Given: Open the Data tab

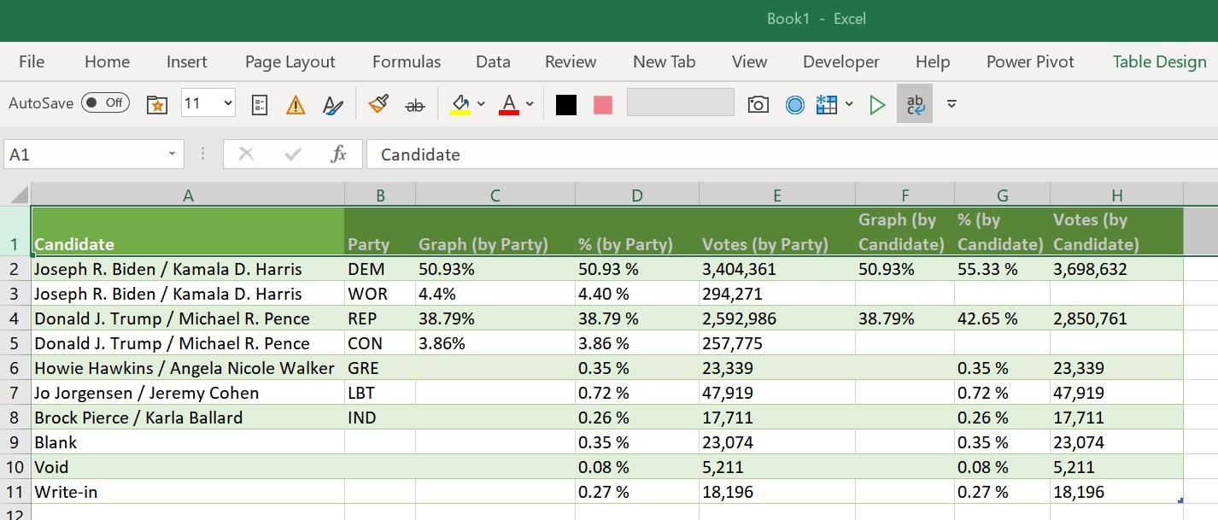Looking at the screenshot, I should pyautogui.click(x=493, y=61).
